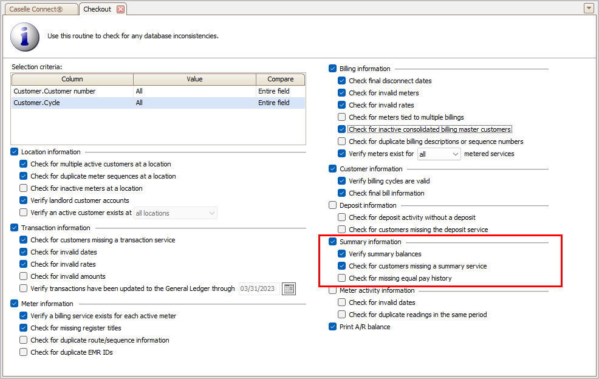Uncheck Verify summary balances
The height and width of the screenshot is (379, 599).
pos(342,254)
